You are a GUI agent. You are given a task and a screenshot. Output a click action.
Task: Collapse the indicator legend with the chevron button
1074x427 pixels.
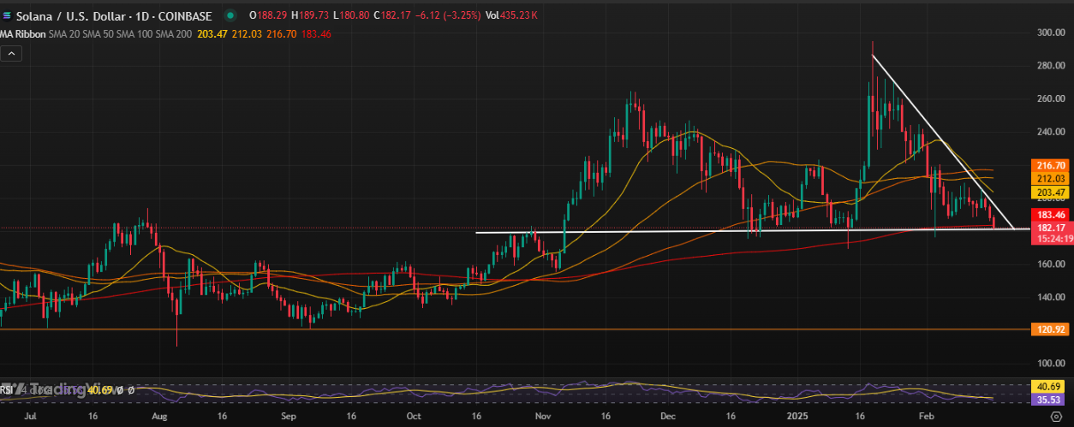tap(11, 53)
